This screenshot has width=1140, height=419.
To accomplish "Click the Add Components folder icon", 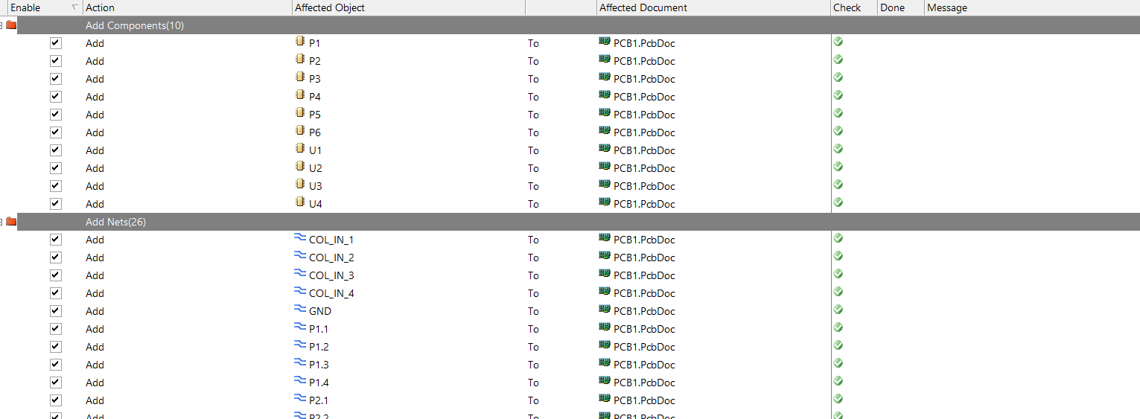I will pos(11,25).
